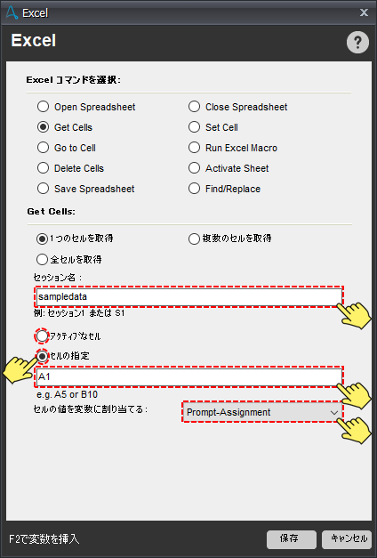Expand the Prompt-Assignment variable dropdown

point(262,412)
